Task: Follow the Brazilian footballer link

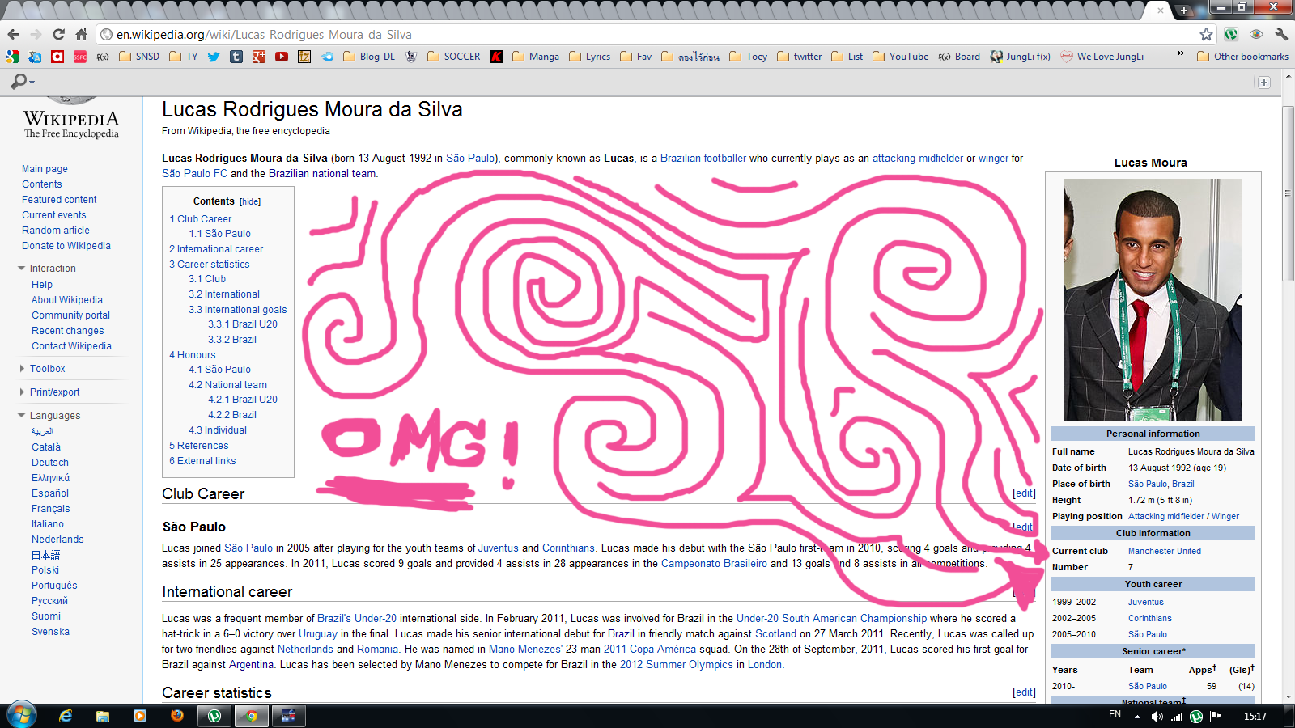Action: coord(703,159)
